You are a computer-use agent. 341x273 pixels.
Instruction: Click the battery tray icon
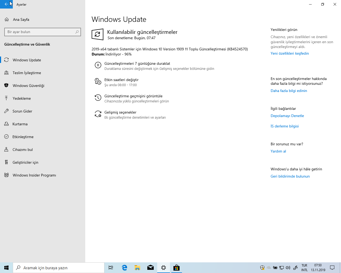coord(275,268)
